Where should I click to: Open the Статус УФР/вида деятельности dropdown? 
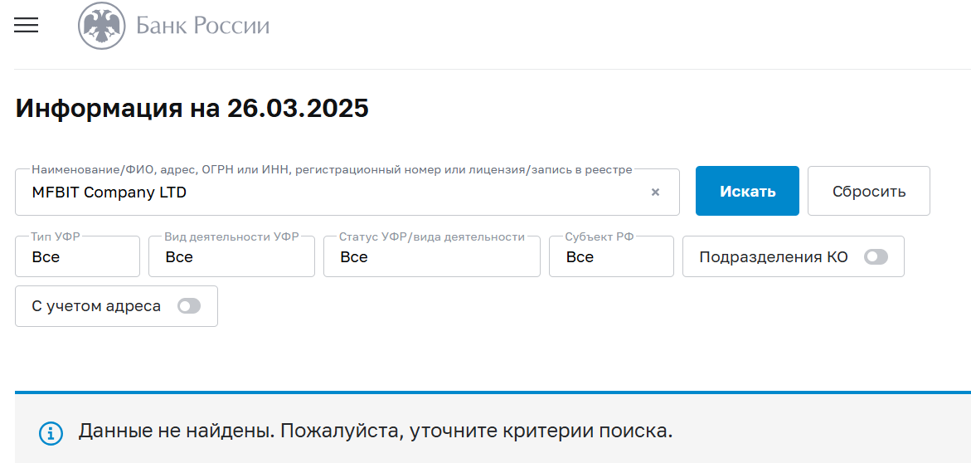[x=432, y=256]
